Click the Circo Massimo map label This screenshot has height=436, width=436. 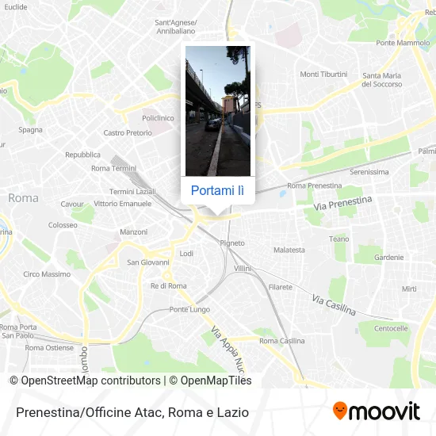tap(47, 274)
